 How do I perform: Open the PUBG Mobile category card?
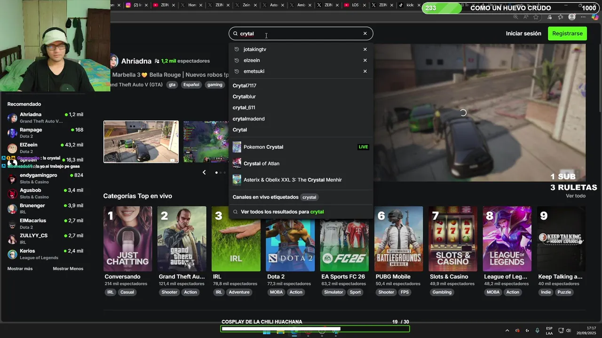pyautogui.click(x=399, y=239)
